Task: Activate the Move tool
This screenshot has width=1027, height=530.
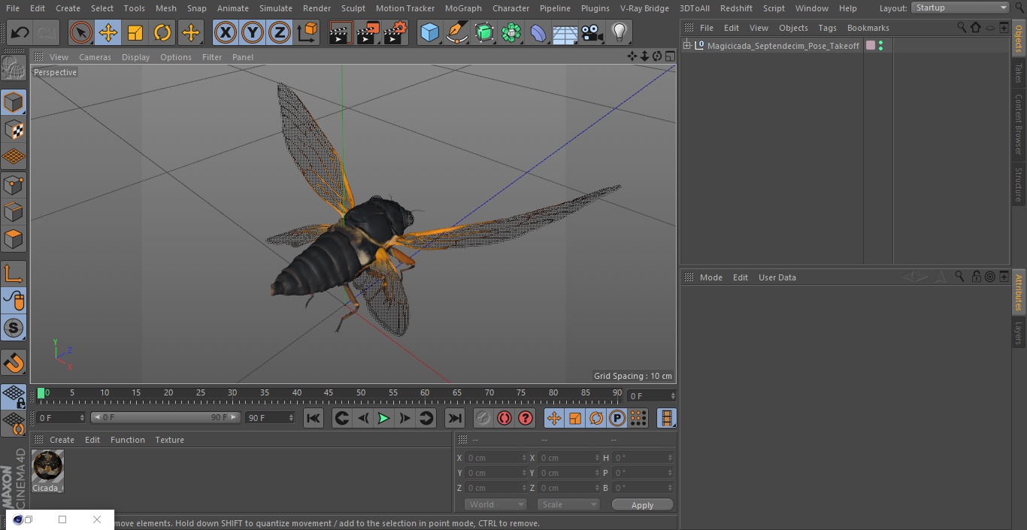Action: (x=108, y=32)
